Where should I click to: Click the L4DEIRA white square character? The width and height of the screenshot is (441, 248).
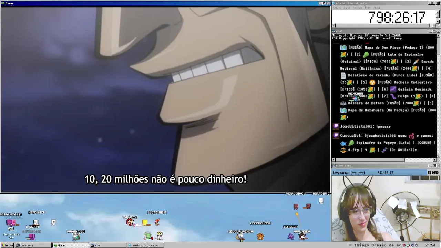35,222
